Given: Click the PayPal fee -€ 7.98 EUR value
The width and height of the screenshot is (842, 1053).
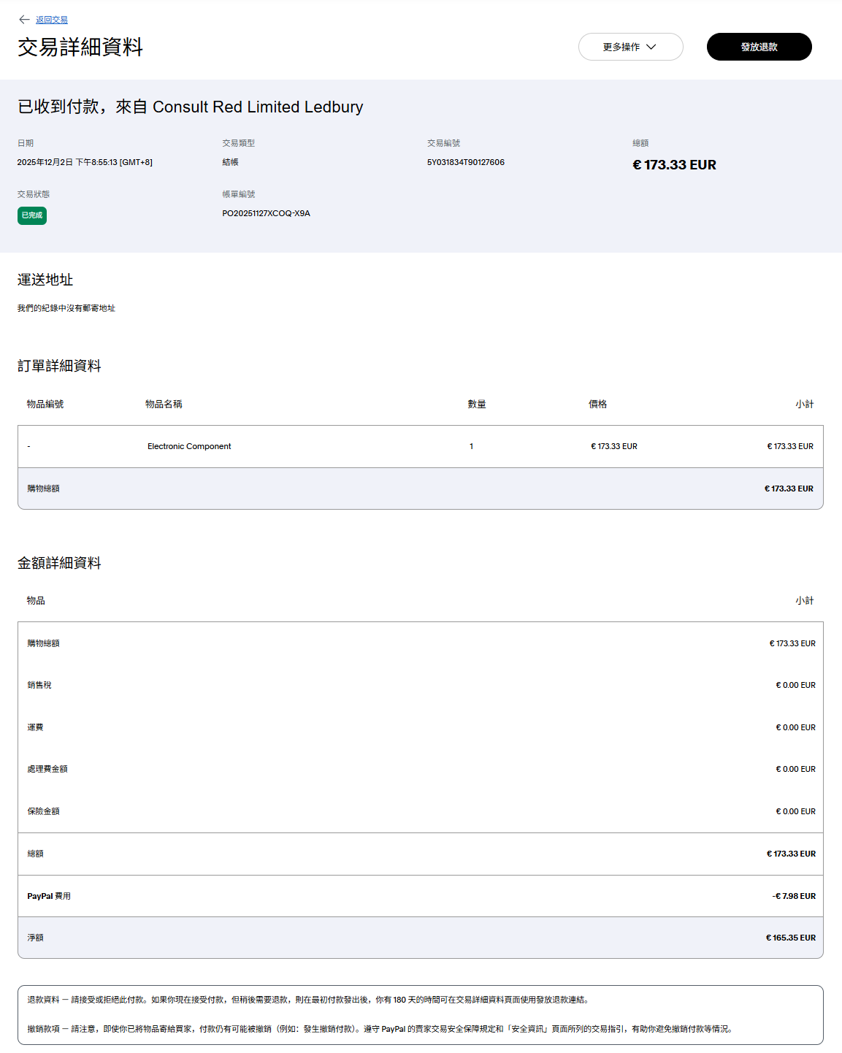Looking at the screenshot, I should [793, 896].
